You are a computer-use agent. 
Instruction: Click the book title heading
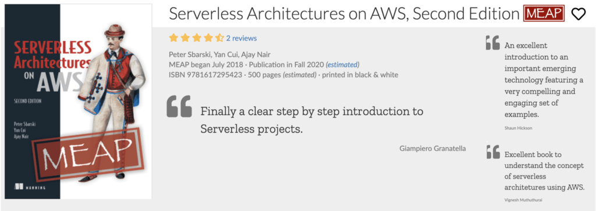click(x=344, y=15)
